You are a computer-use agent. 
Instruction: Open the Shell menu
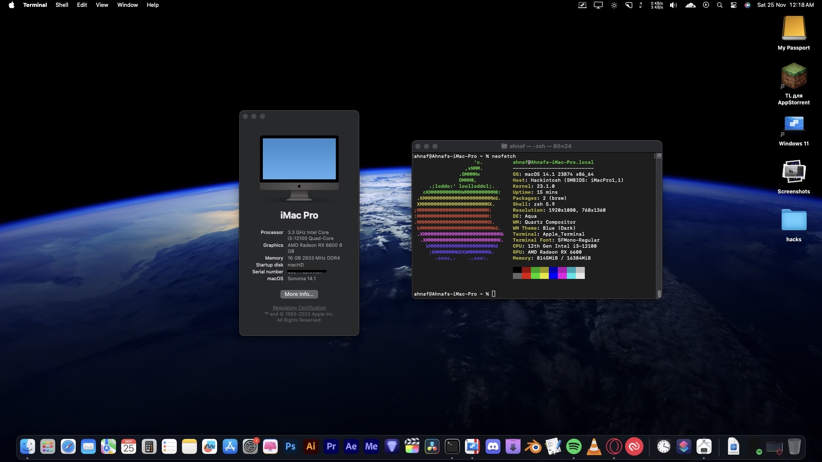click(x=62, y=5)
